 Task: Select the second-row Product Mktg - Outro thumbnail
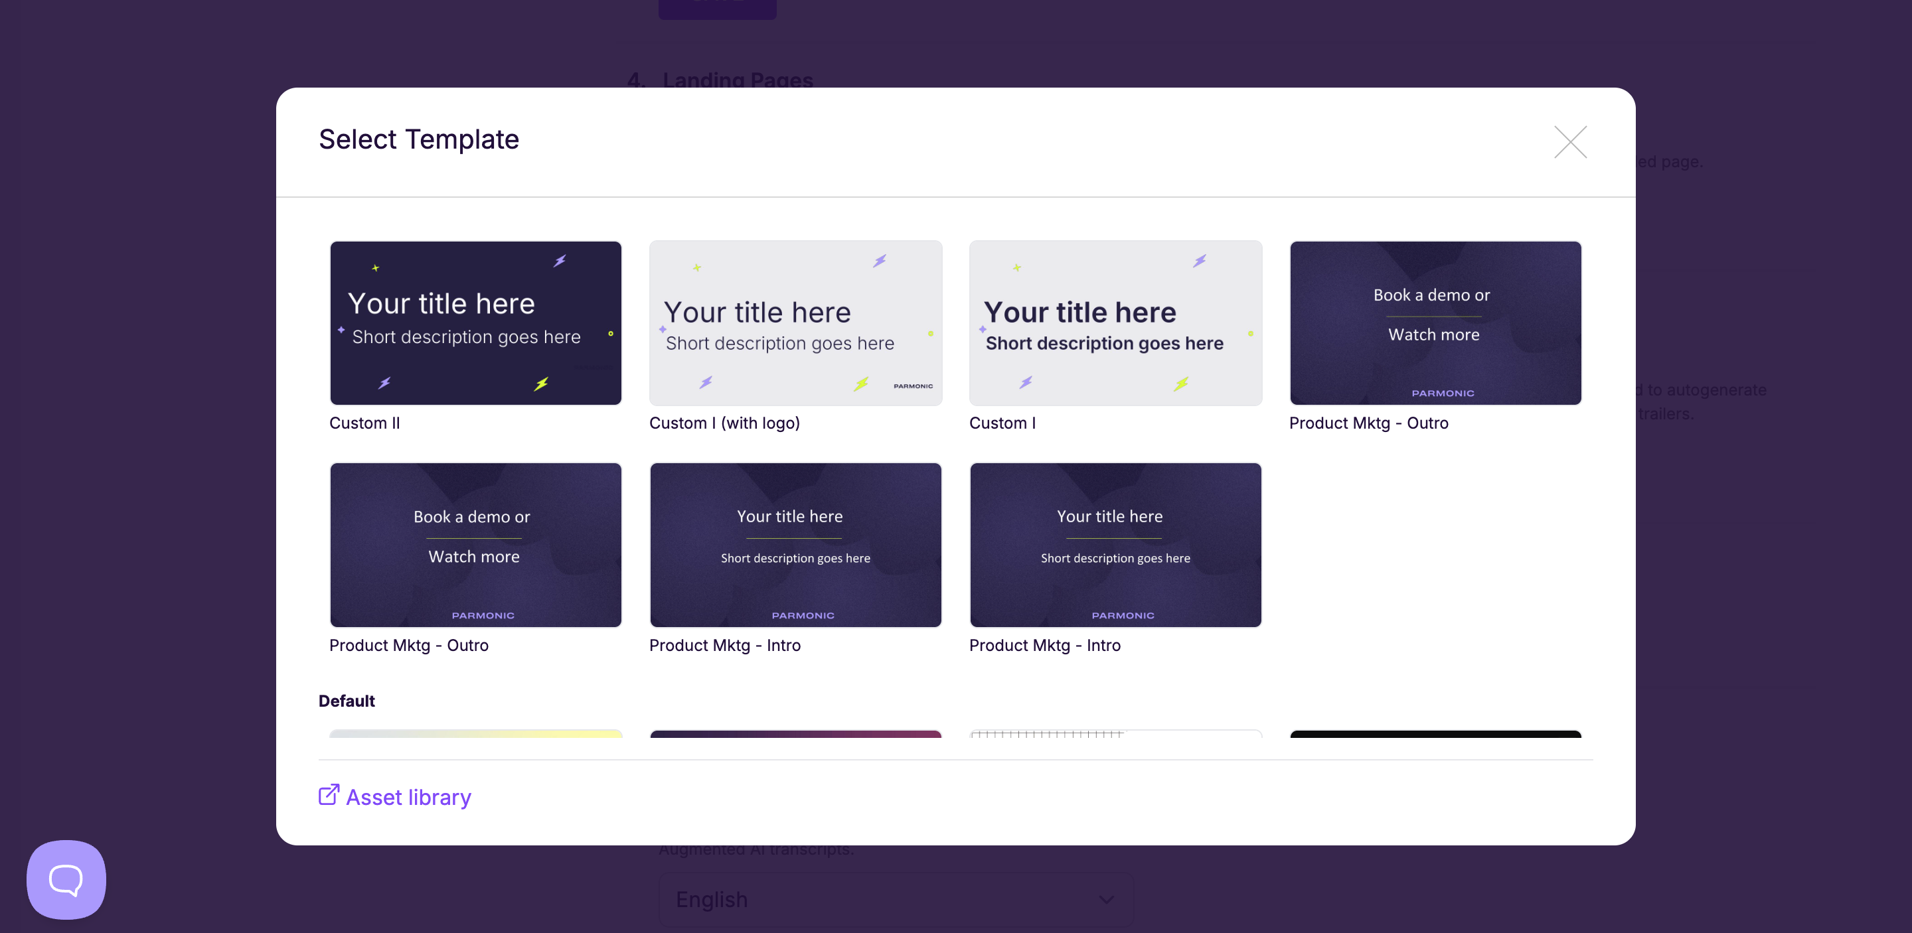click(x=475, y=545)
